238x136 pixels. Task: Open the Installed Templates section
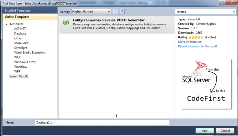(x=30, y=11)
